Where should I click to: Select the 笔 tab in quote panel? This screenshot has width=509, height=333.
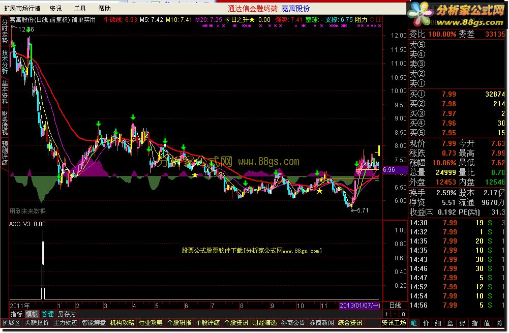[x=413, y=323]
